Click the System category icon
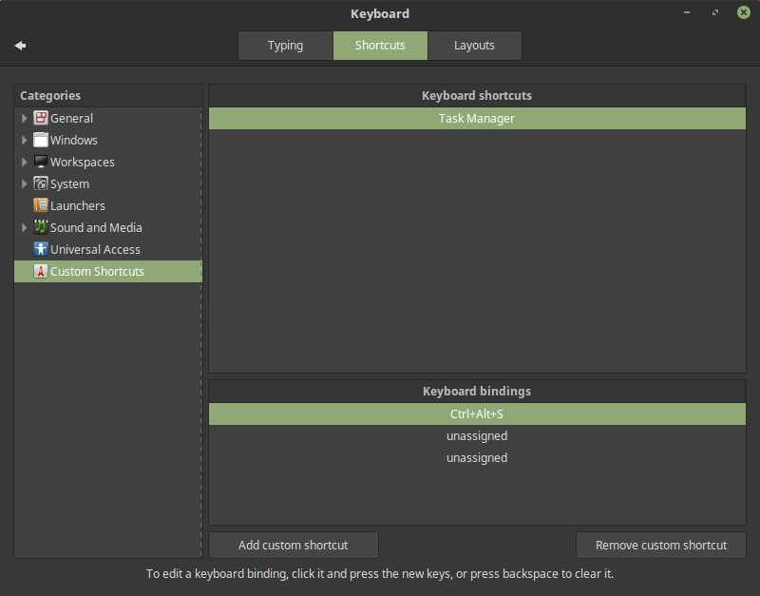 pos(39,183)
